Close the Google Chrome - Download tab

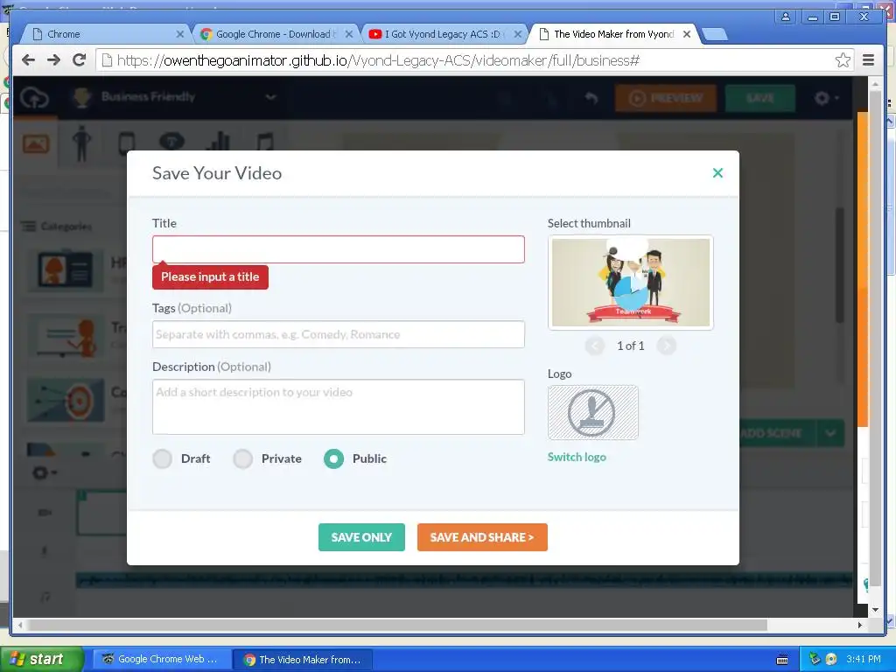click(349, 34)
